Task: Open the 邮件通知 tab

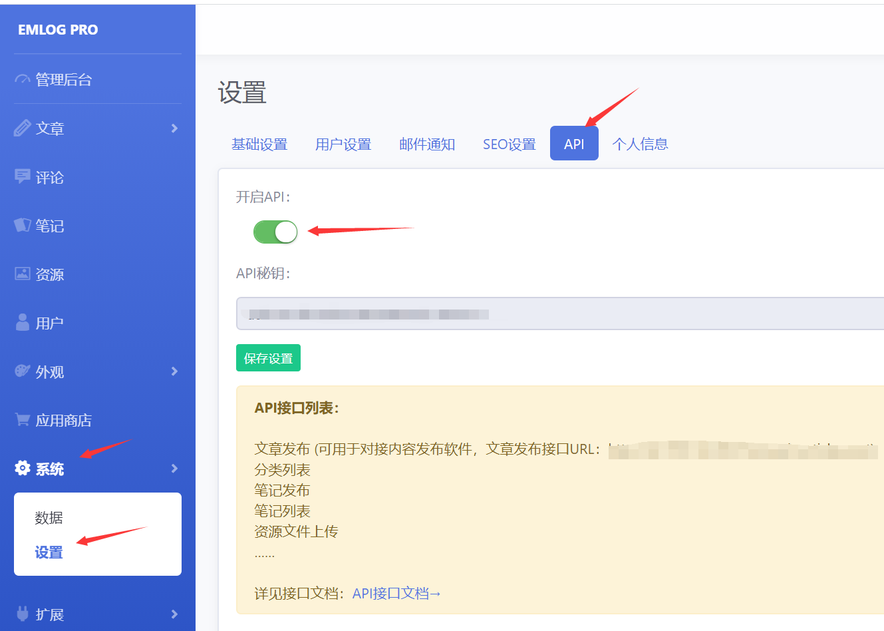Action: [x=427, y=144]
